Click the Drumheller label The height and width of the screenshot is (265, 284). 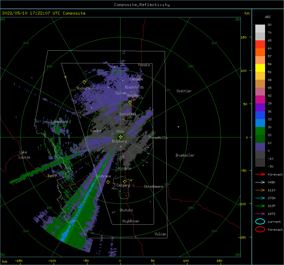(x=185, y=155)
